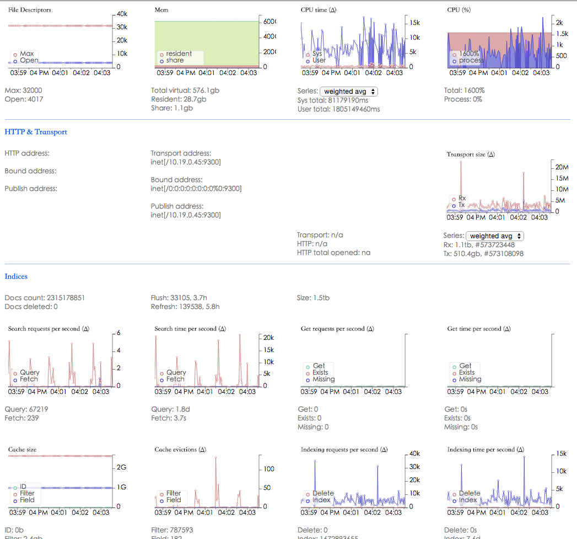This screenshot has height=539, width=577.
Task: Click the Field legend marker in Cache size chart
Action: 15,500
